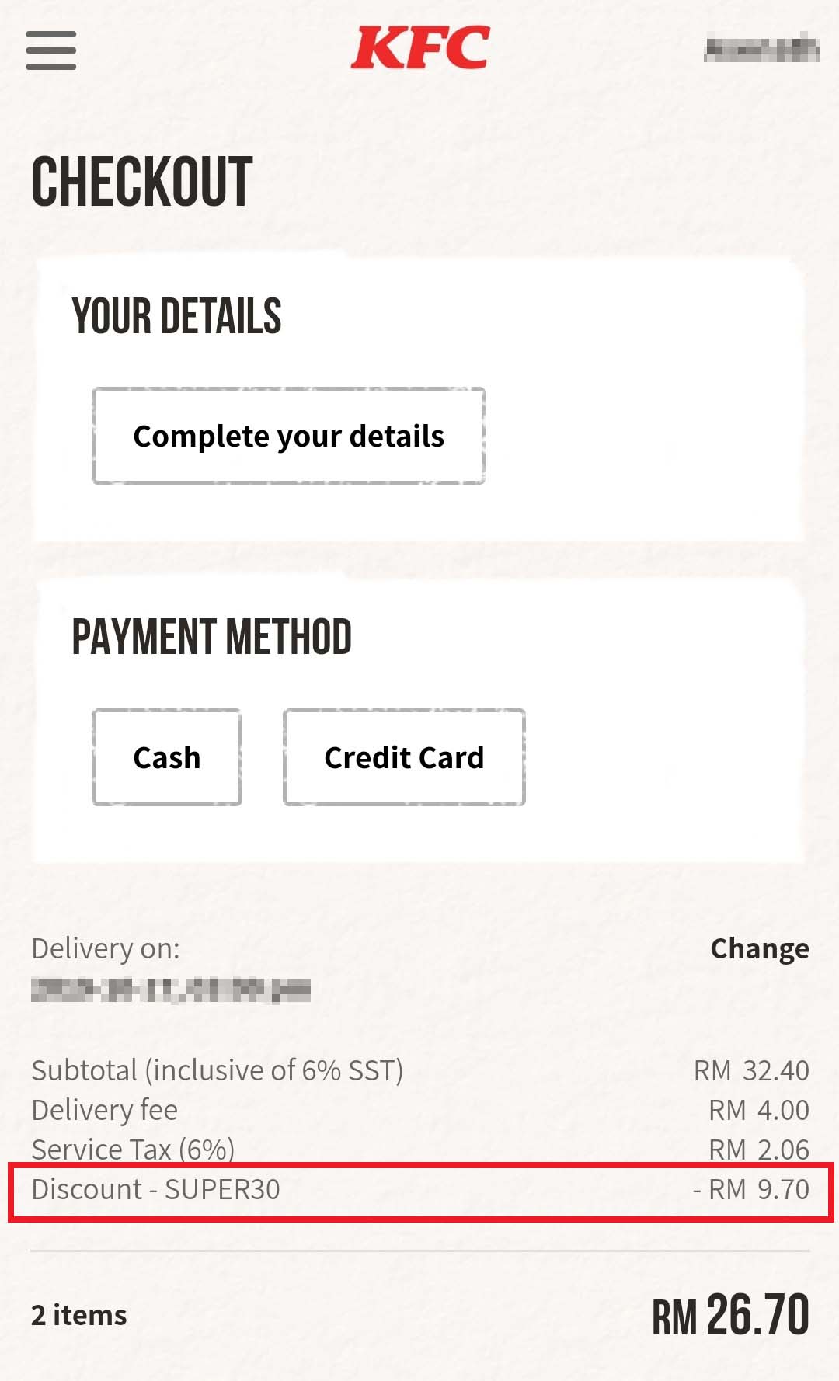Viewport: 839px width, 1381px height.
Task: Click Change to edit delivery time
Action: point(759,948)
